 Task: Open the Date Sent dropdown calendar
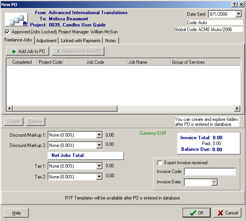(238, 14)
